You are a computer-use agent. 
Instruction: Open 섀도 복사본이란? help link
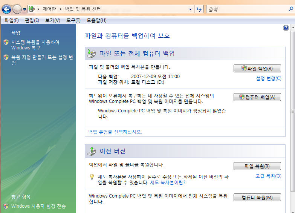pyautogui.click(x=168, y=182)
